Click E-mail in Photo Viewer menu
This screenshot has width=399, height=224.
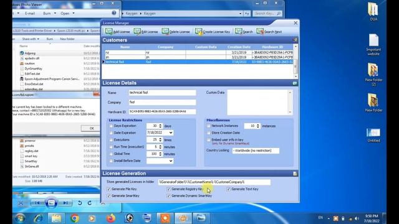coord(30,13)
